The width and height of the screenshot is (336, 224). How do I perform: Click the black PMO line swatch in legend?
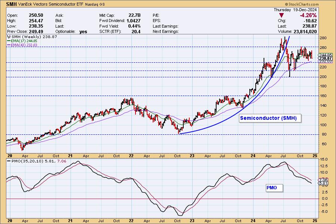coord(9,161)
